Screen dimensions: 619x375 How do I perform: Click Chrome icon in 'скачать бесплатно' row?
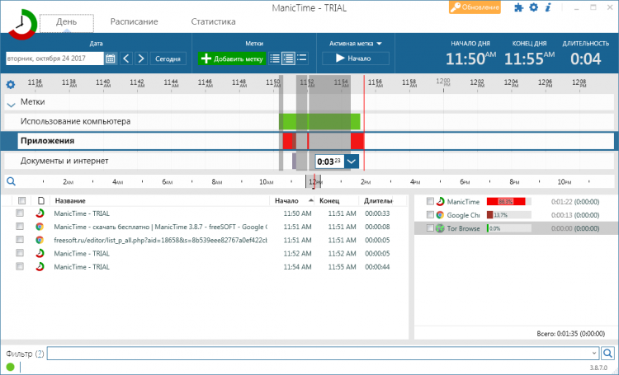(x=40, y=227)
